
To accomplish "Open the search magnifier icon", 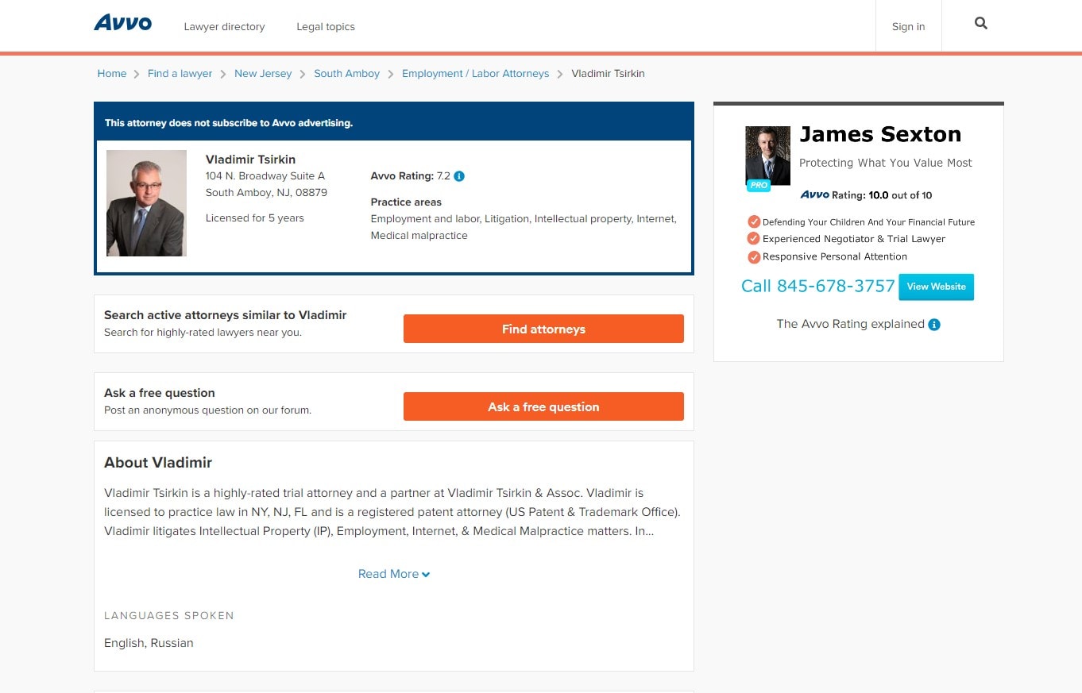I will 981,24.
